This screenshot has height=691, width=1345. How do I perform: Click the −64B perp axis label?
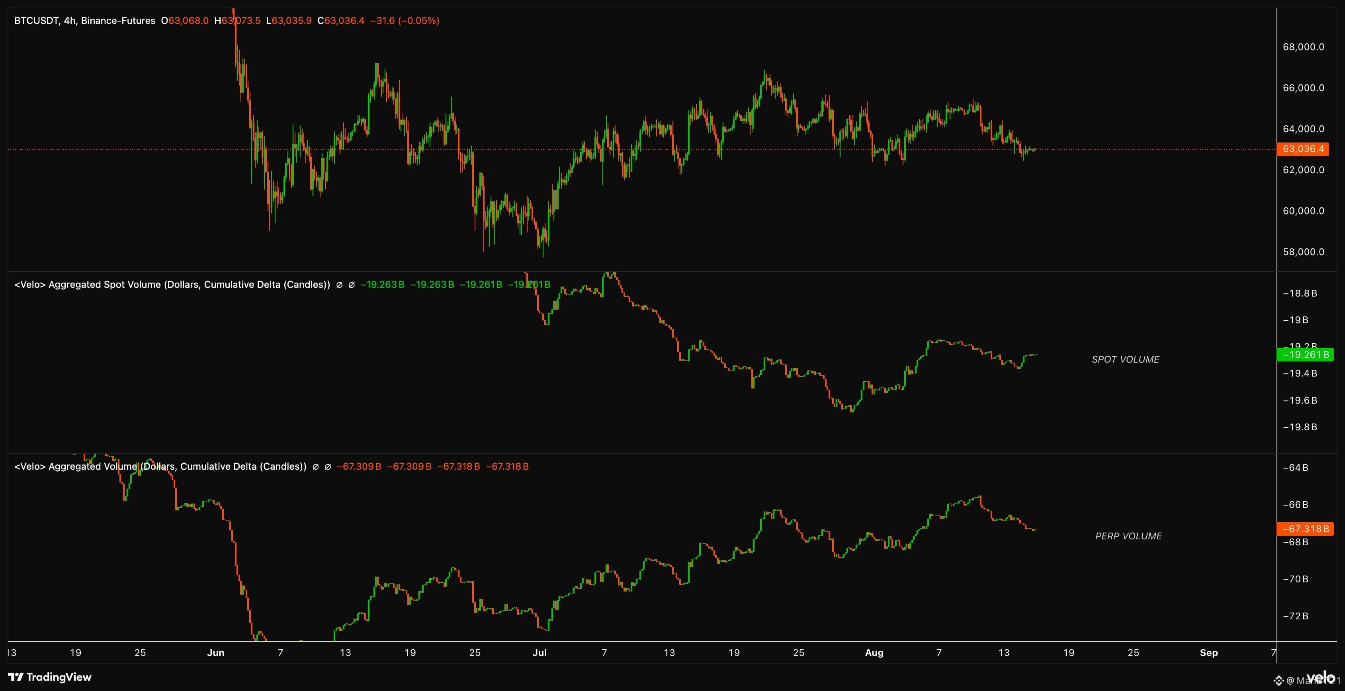point(1295,468)
